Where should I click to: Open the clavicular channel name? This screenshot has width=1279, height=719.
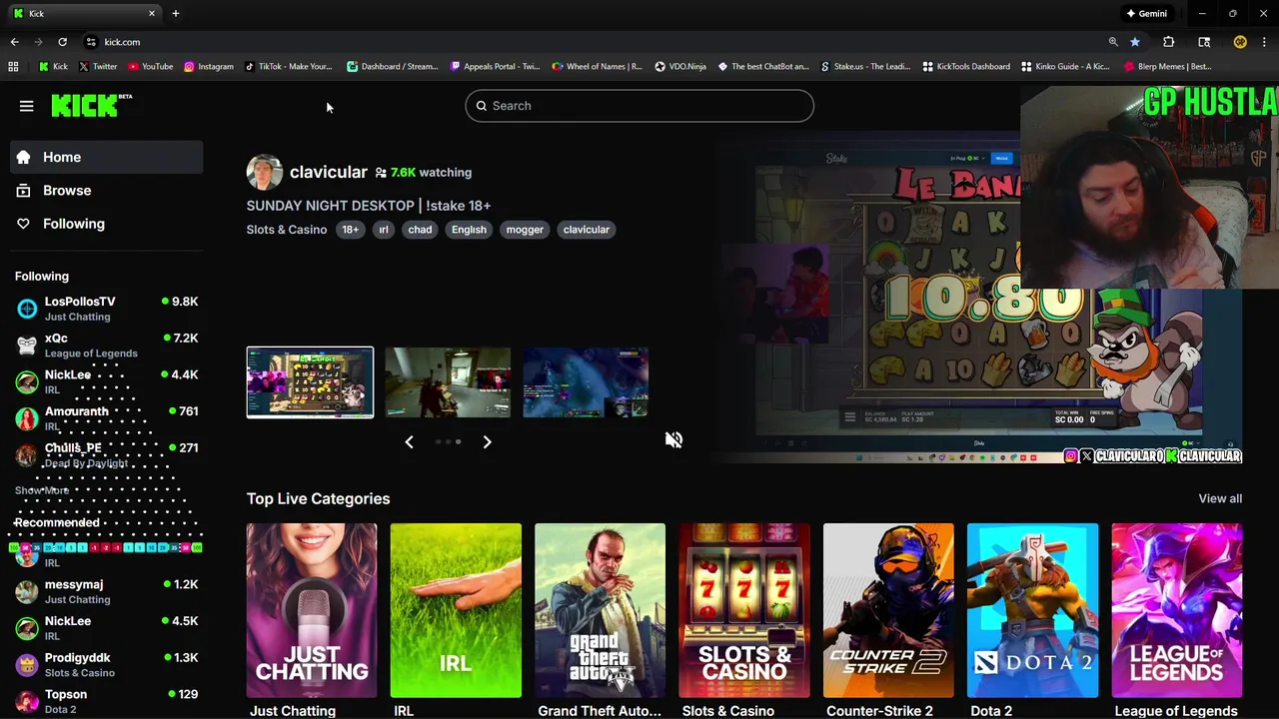click(x=329, y=172)
